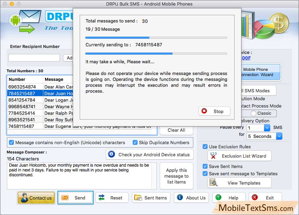Screen dimensions: 299x215
Task: Click the Send envelope icon
Action: tap(65, 198)
